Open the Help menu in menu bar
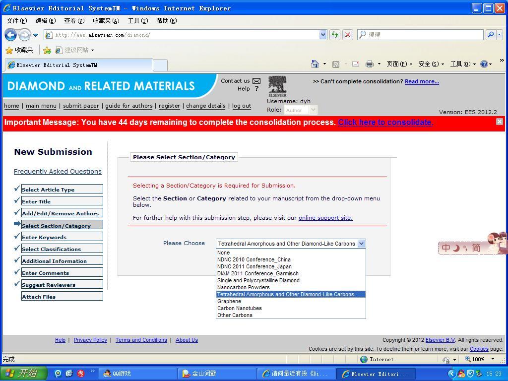 tap(167, 21)
